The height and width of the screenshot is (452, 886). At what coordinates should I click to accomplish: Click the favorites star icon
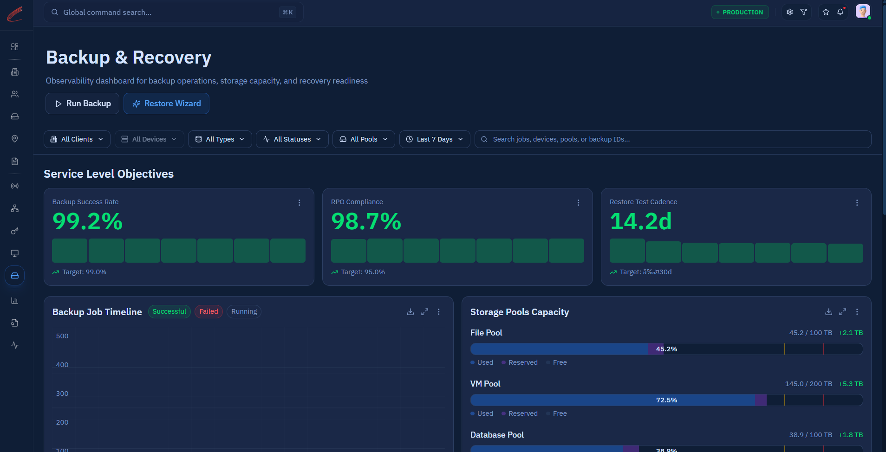tap(826, 12)
